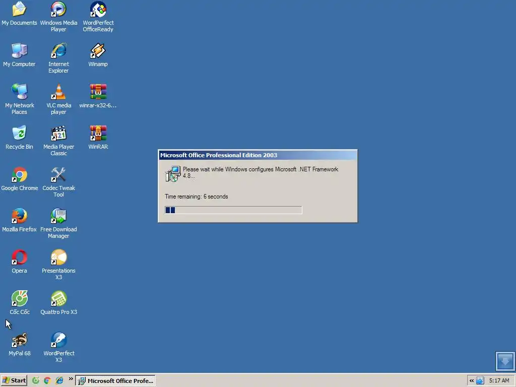Select the Free Download Manager shortcut
Image resolution: width=516 pixels, height=387 pixels.
[x=58, y=223]
